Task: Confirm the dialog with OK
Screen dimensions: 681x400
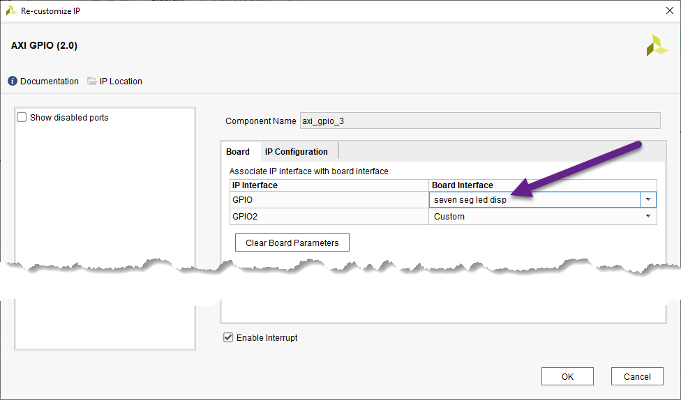Action: tap(567, 376)
